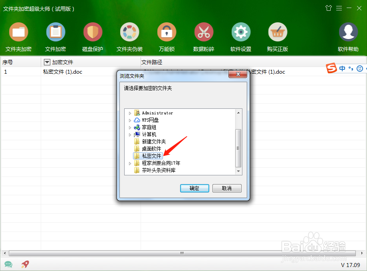Click the 购买正版 purchase icon
Viewport: 367px width, 271px height.
(x=278, y=37)
